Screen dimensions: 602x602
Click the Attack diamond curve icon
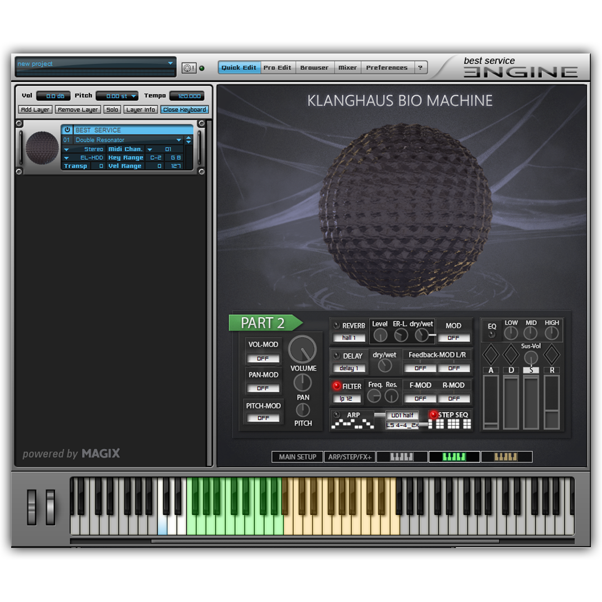491,355
